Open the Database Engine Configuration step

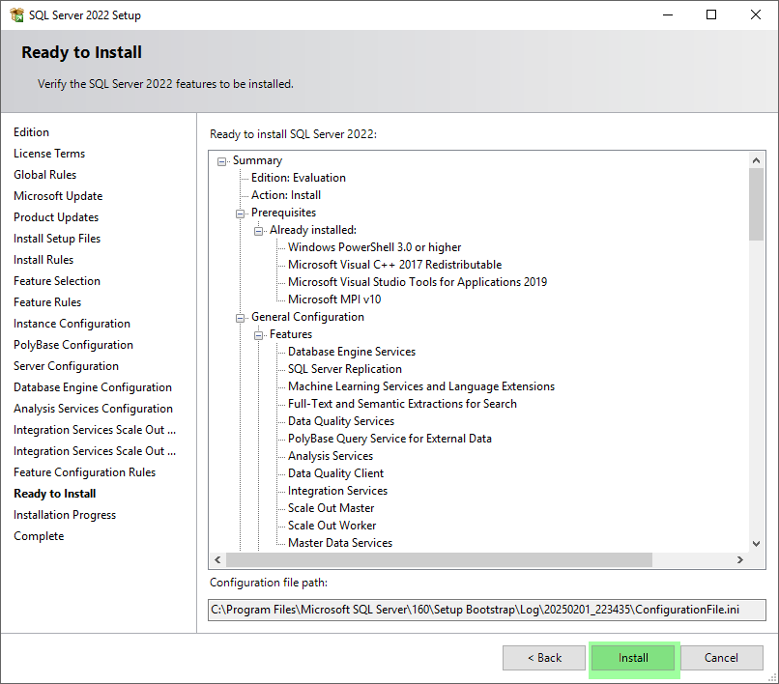coord(92,386)
